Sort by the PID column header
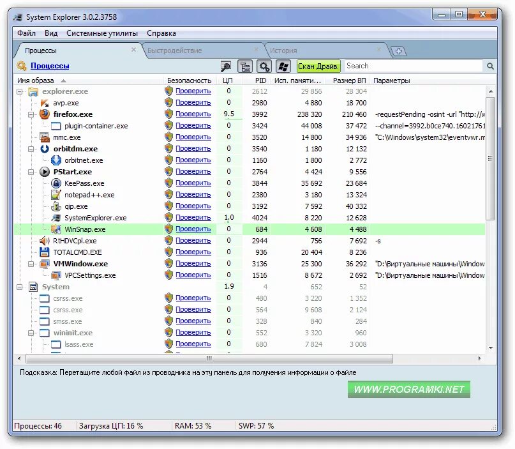515x449 pixels. pos(257,80)
